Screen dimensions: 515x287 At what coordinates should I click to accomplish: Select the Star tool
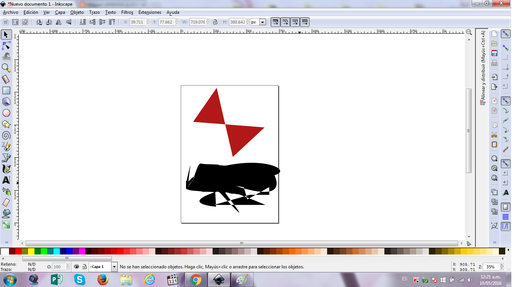pos(6,124)
